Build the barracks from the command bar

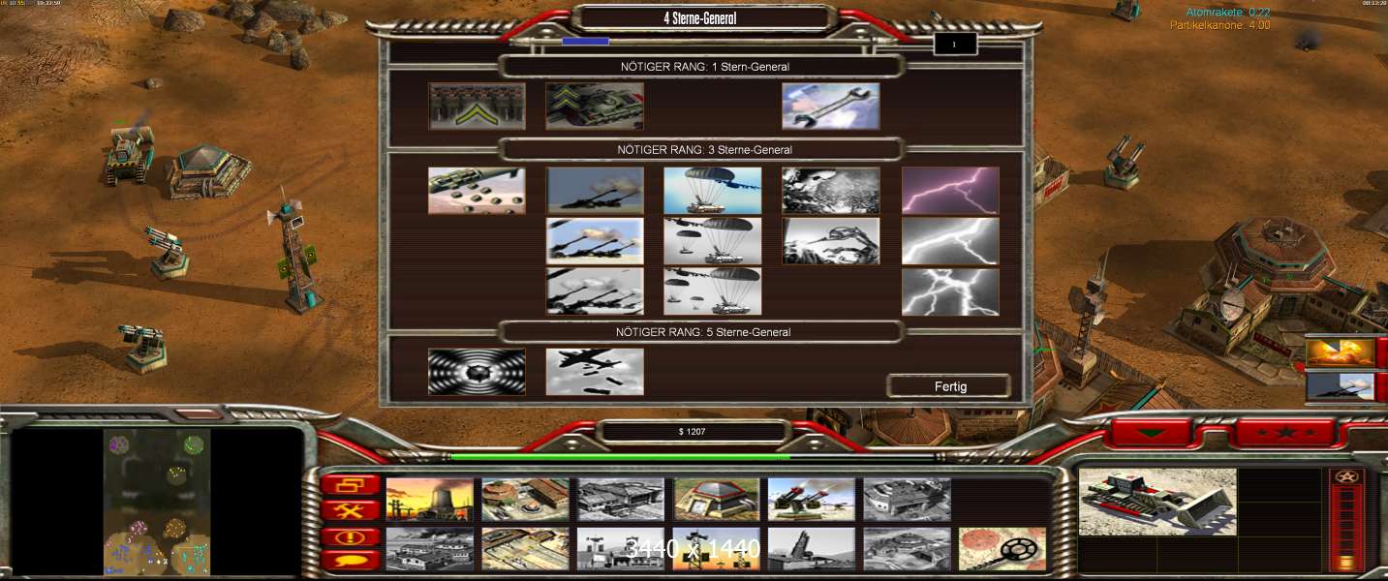click(x=525, y=500)
